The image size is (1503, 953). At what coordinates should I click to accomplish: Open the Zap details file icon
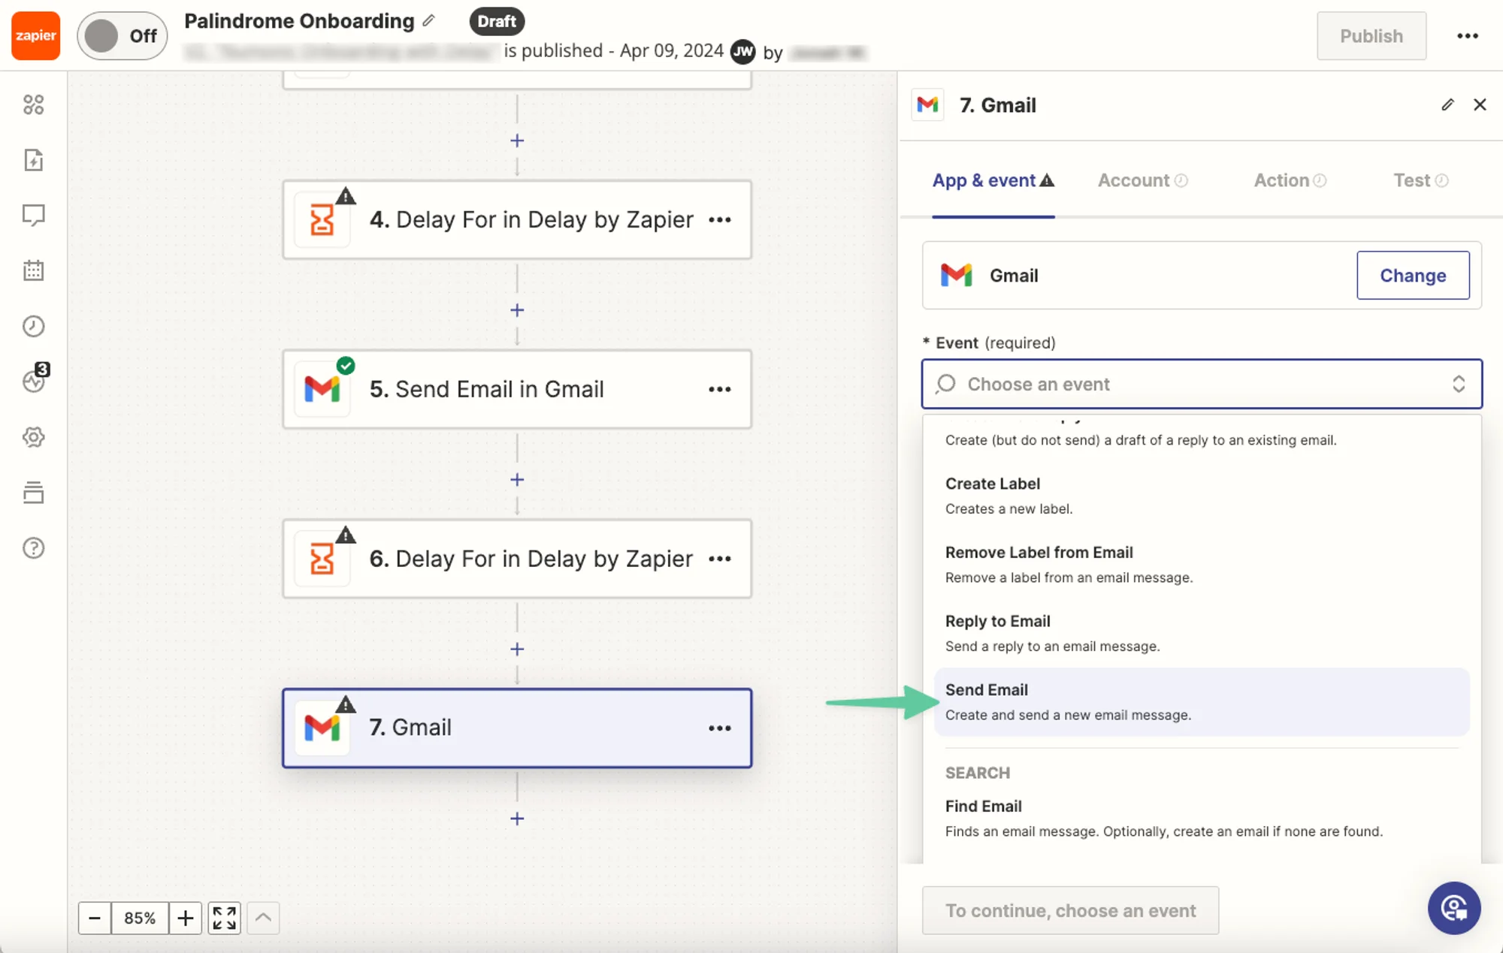click(34, 160)
